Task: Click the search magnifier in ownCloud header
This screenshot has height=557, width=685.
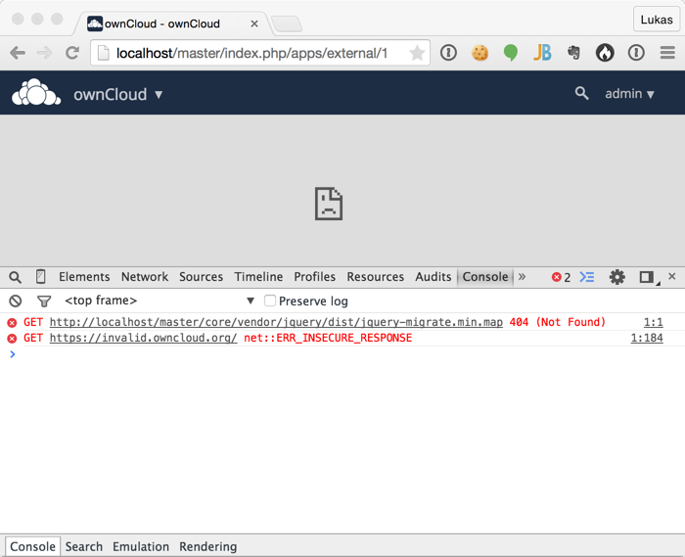Action: 581,94
